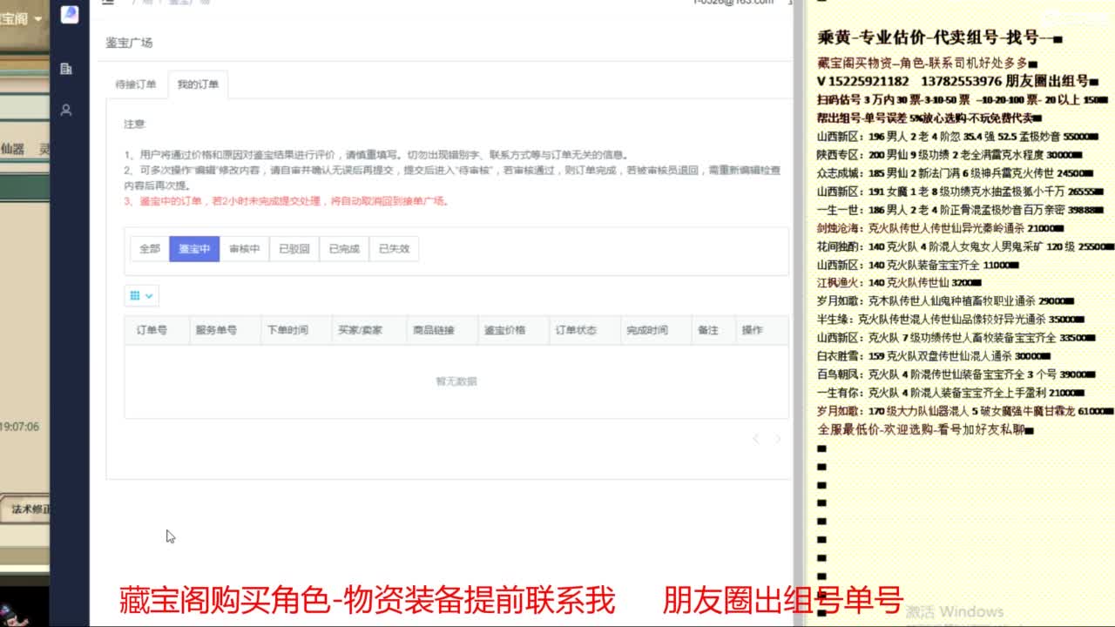Filter orders by 已失效
The width and height of the screenshot is (1115, 627).
[x=394, y=249]
